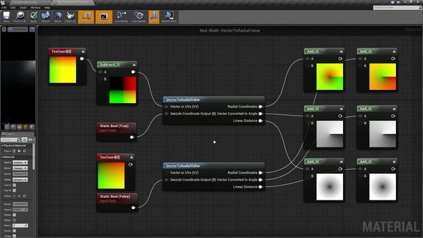Select the sphere preview mesh icon
Screen dimensions: 423x238
pos(13,126)
